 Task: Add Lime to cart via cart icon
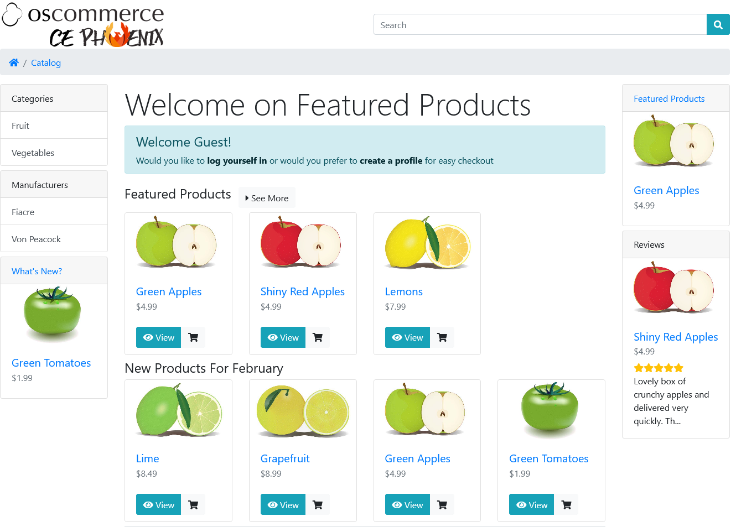point(193,504)
